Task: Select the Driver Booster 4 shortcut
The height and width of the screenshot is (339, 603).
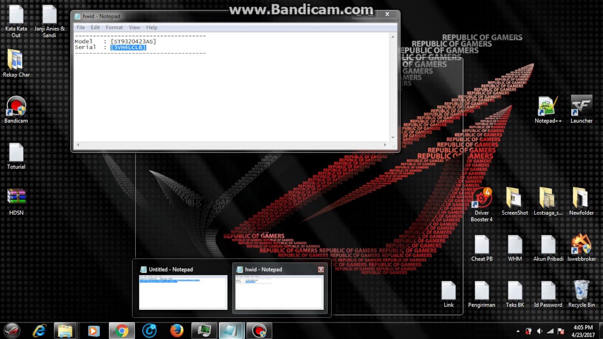Action: [481, 205]
